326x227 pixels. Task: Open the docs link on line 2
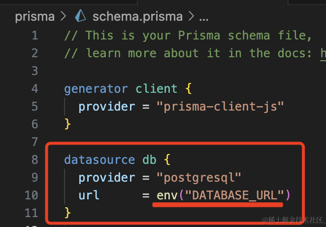(x=323, y=53)
